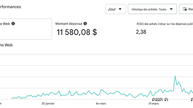This screenshot has height=108, width=193.
Task: Open the Jour time granularity dropdown
Action: tap(115, 9)
